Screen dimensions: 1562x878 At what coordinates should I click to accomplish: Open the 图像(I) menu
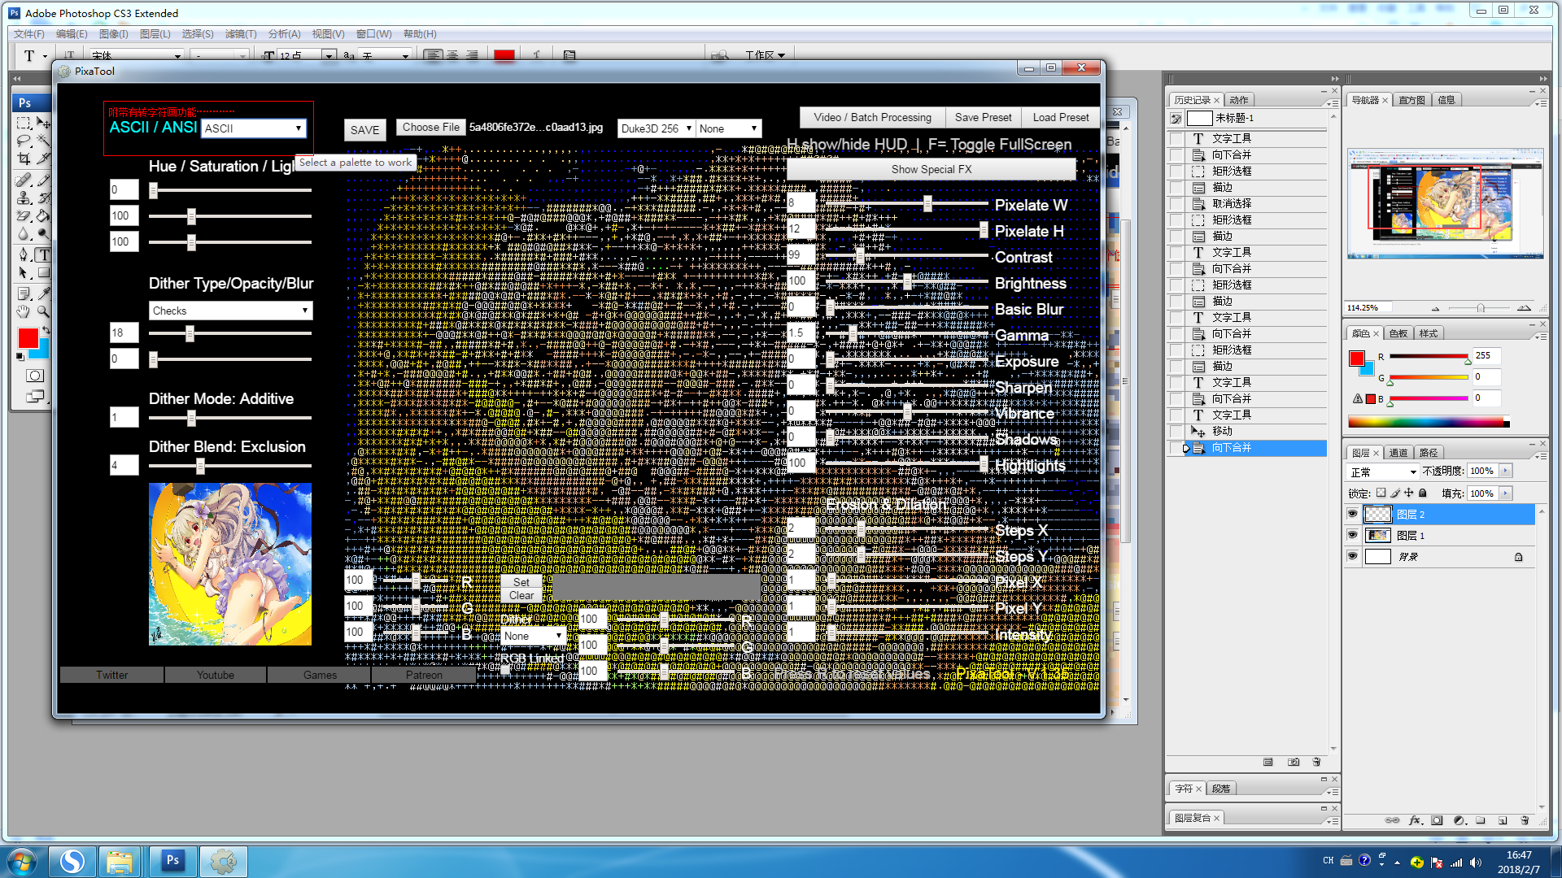point(113,34)
